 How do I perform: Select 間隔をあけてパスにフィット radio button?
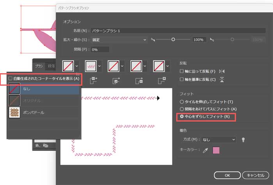tap(182, 109)
